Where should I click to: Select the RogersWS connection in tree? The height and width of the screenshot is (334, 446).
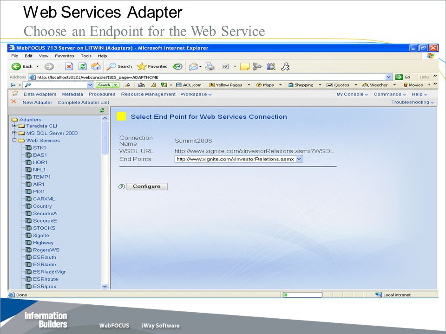(x=46, y=250)
